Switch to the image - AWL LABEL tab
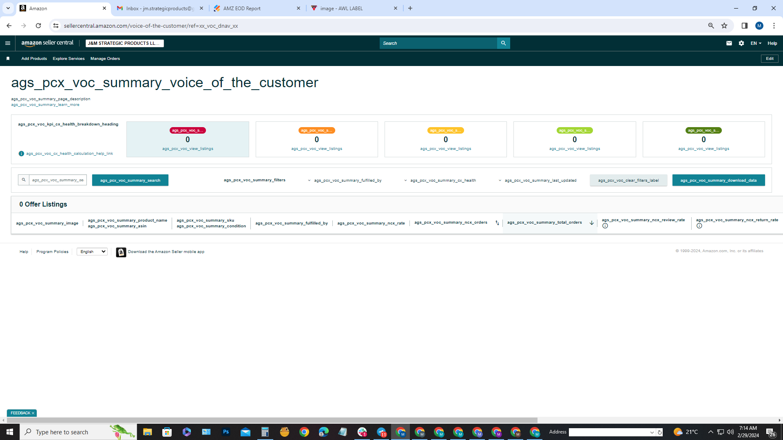The image size is (783, 440). [x=354, y=8]
